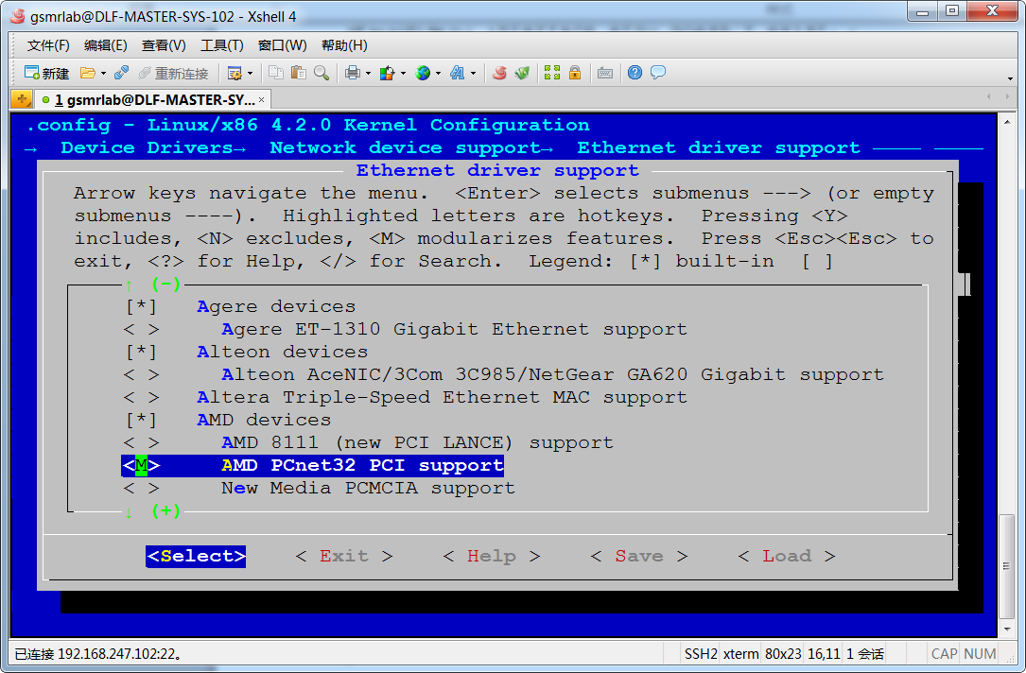Open the 窗口(W) menu
This screenshot has width=1026, height=673.
click(282, 45)
